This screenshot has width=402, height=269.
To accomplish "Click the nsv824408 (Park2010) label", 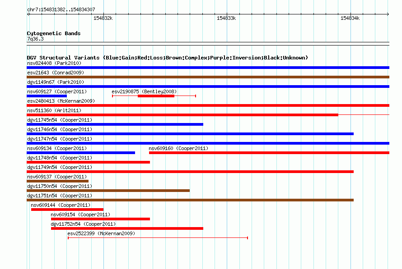I will point(54,63).
